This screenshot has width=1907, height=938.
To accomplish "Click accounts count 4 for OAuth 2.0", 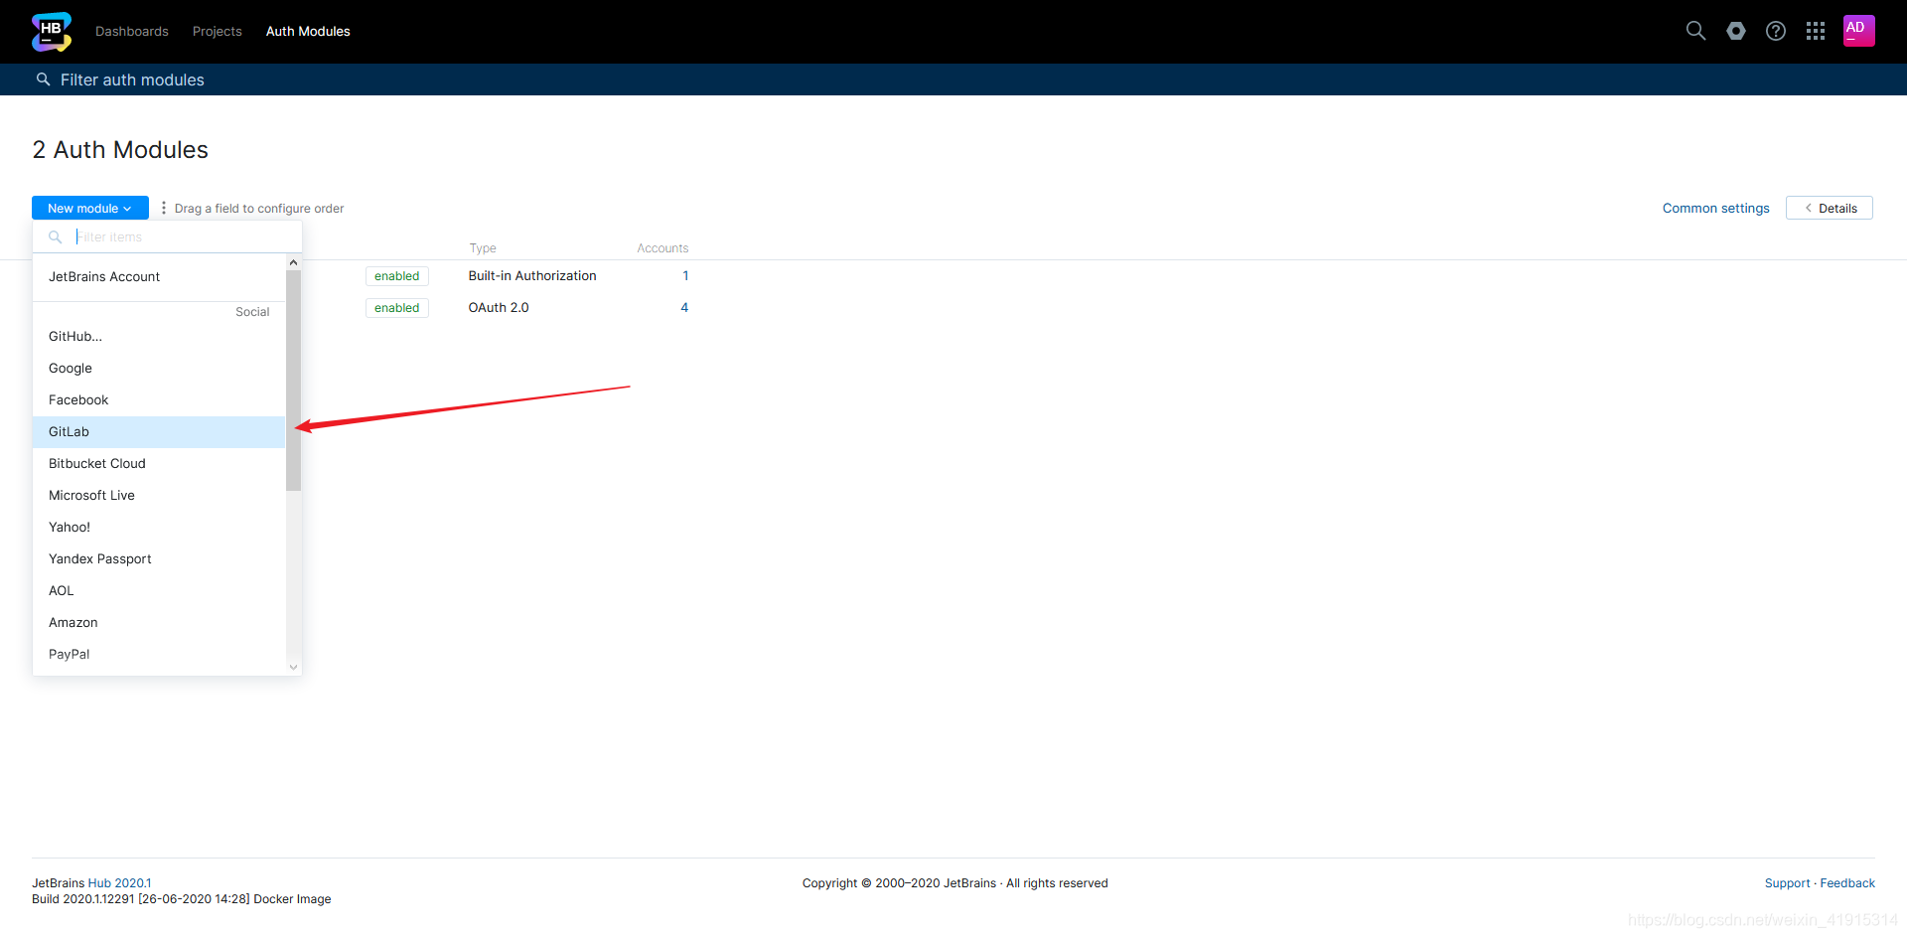I will 684,308.
